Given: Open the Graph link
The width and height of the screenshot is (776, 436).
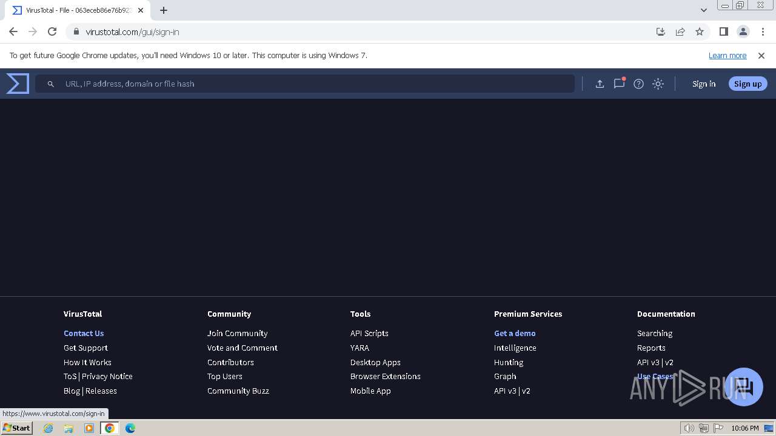Looking at the screenshot, I should (505, 376).
